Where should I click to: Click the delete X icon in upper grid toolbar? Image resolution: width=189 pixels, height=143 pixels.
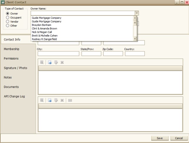[62, 62]
